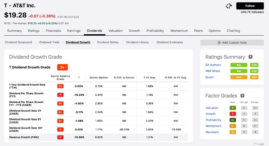The width and height of the screenshot is (269, 146).
Task: Open Growth factor grade link
Action: [211, 114]
